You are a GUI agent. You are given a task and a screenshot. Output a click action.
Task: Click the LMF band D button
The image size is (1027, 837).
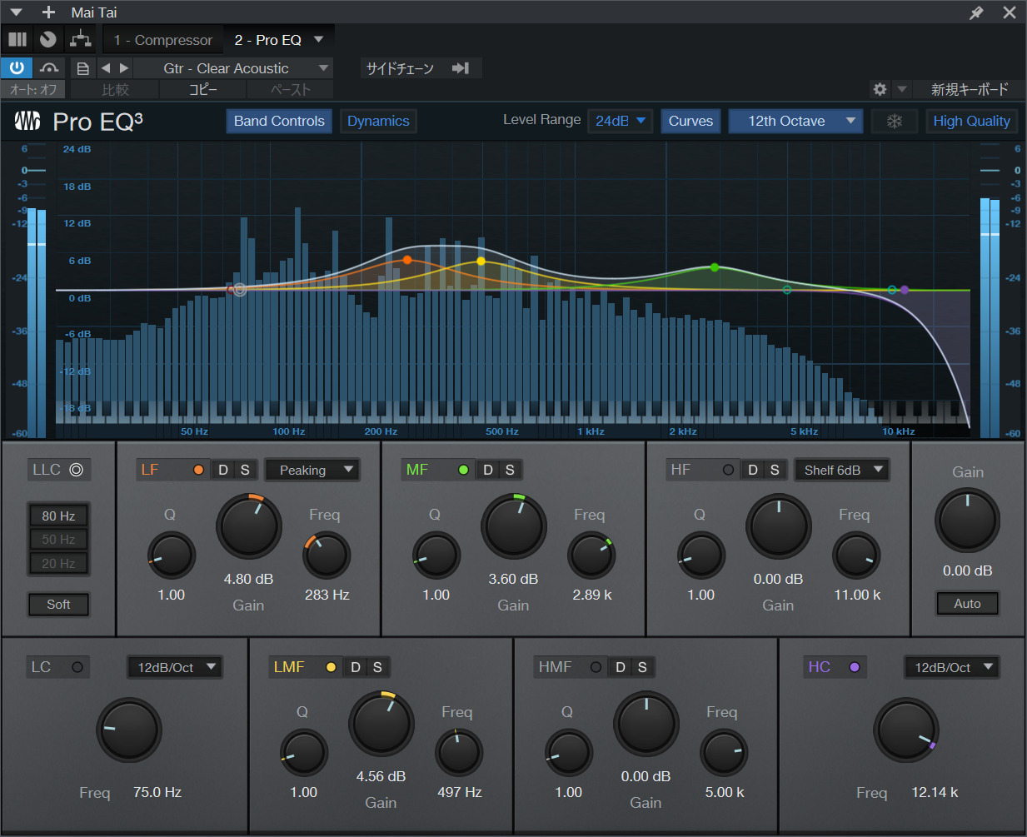[356, 667]
